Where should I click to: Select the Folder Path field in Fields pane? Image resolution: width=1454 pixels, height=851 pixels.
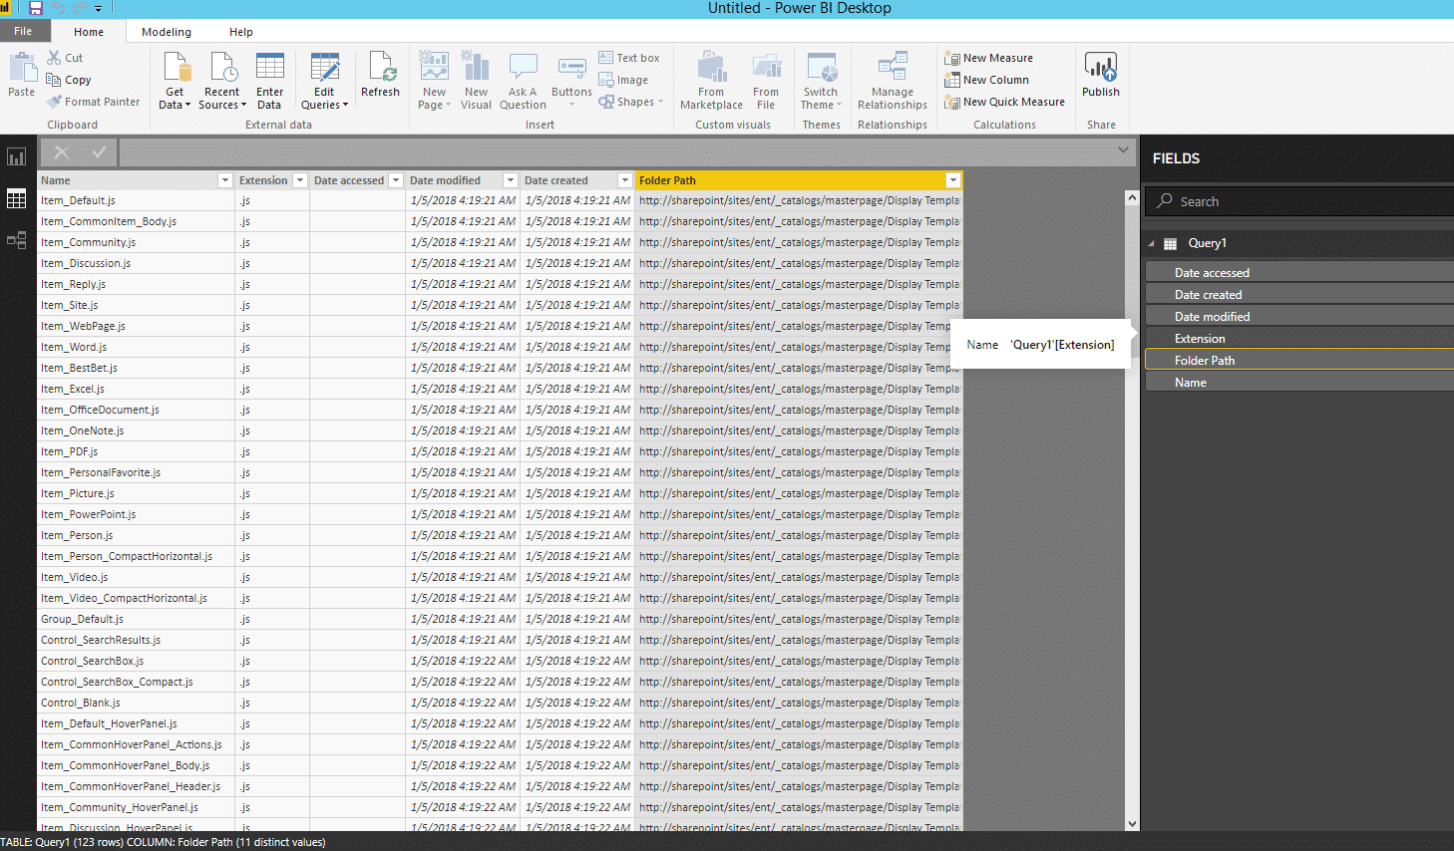(1299, 361)
